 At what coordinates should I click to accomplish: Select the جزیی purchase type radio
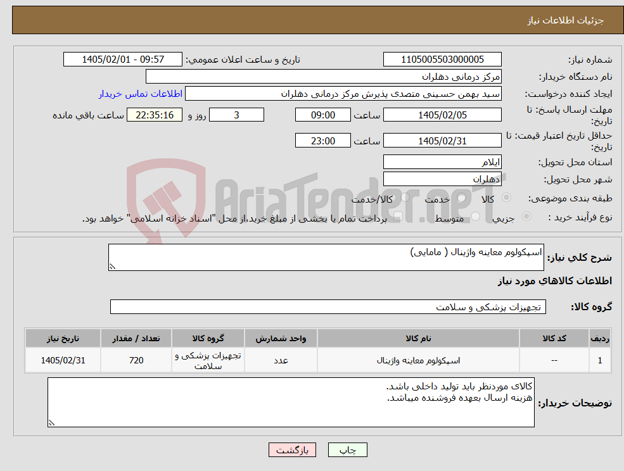tap(526, 217)
